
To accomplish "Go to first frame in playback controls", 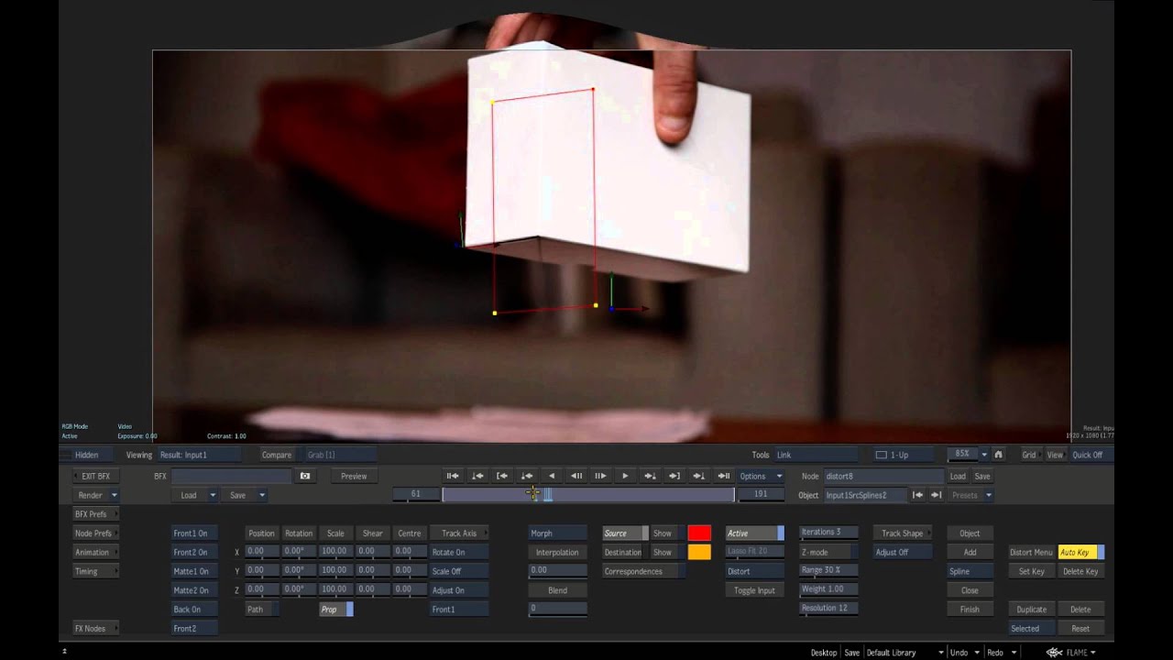I will pyautogui.click(x=453, y=476).
